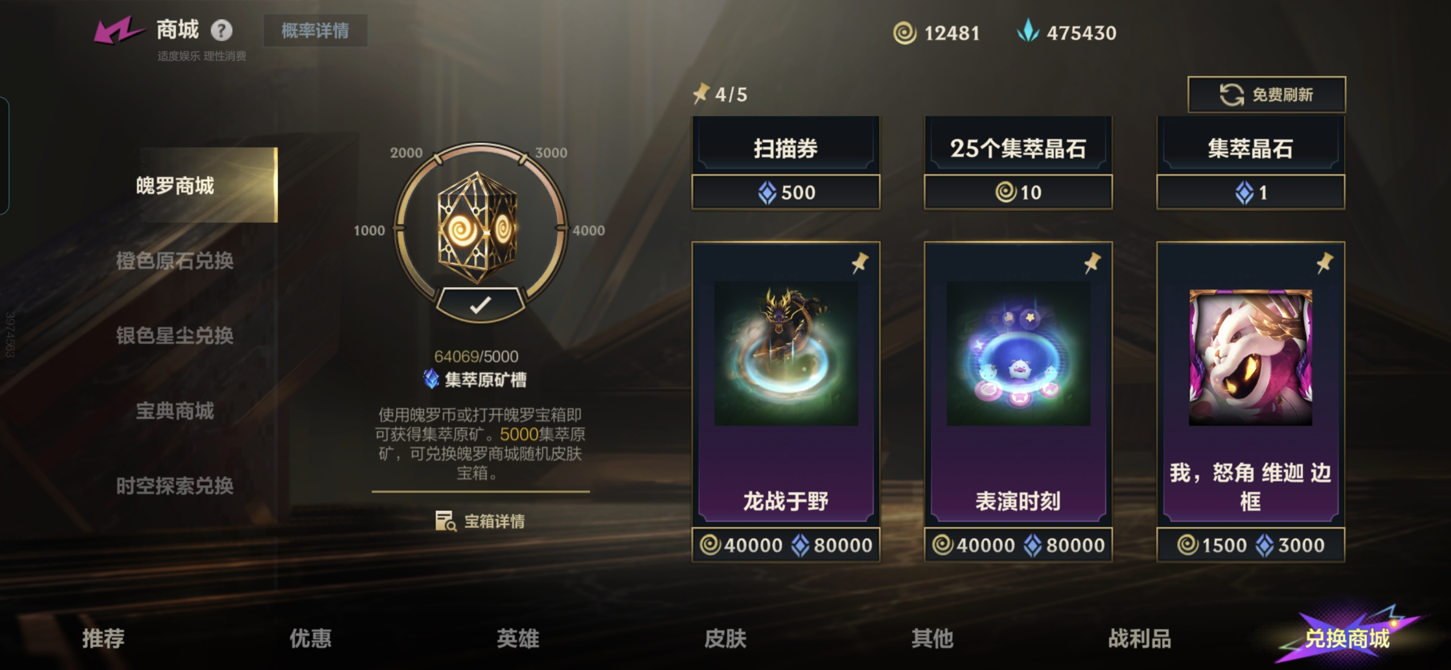Switch to the 皮肤 bottom tab
Image resolution: width=1451 pixels, height=670 pixels.
pyautogui.click(x=725, y=639)
